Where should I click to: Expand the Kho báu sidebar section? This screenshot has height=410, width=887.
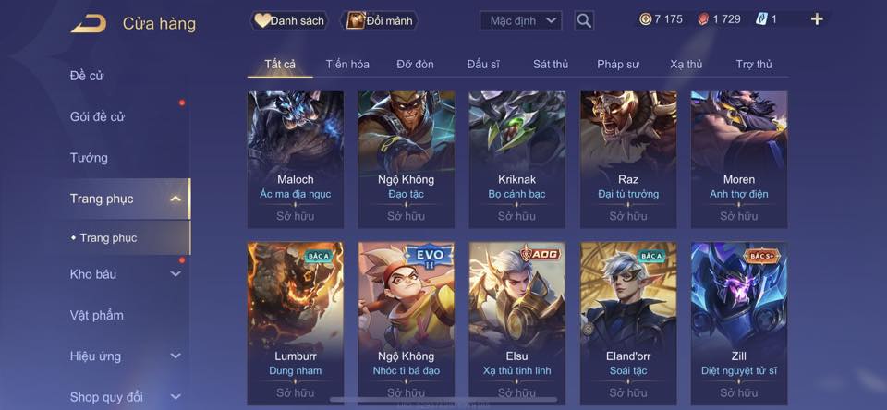click(x=176, y=274)
